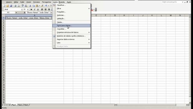Viewport: 193px width, 109px height.
Task: Open Relatório de tabela e gráfico dinâmicos
Action: 71,36
